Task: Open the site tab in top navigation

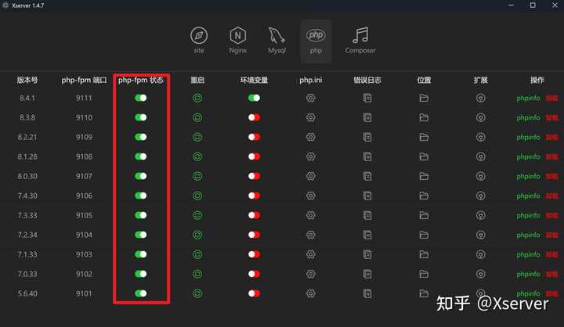Action: (199, 41)
